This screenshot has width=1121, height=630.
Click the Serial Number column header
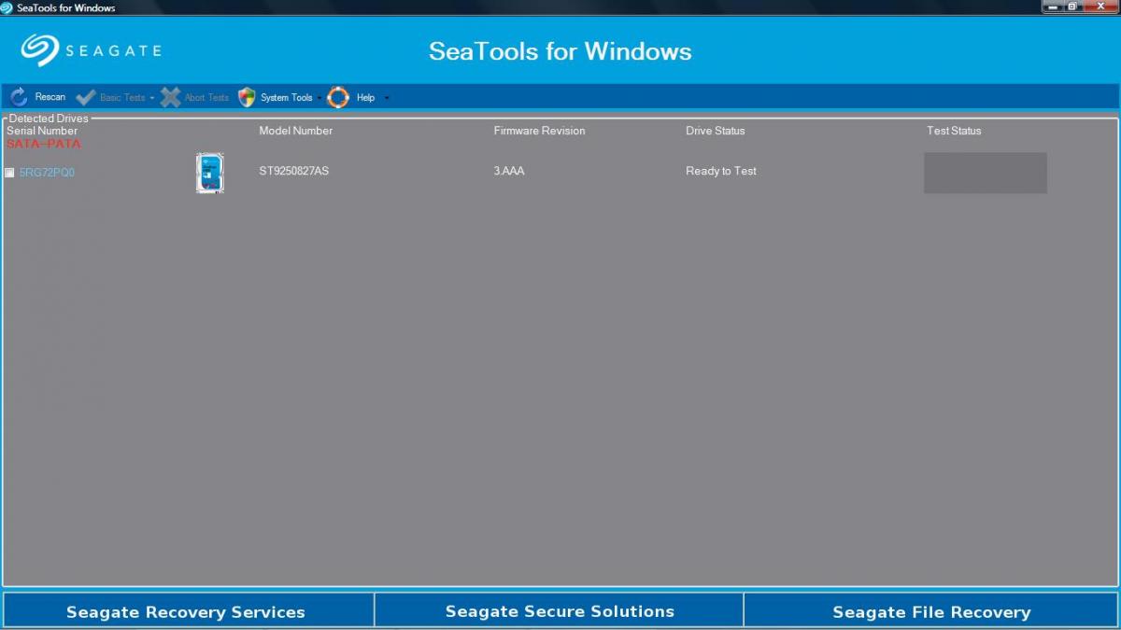click(x=42, y=131)
